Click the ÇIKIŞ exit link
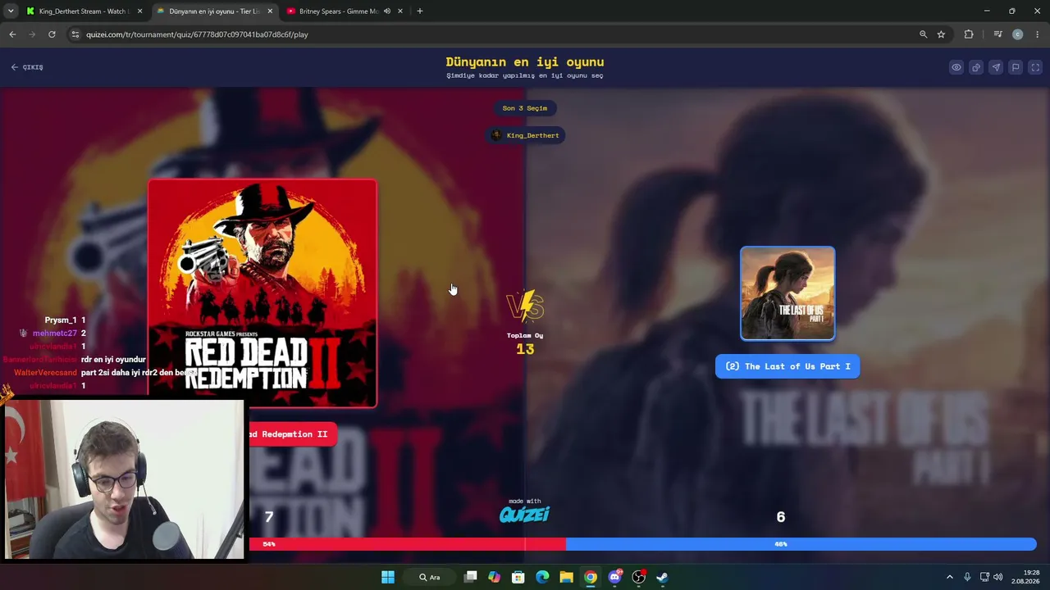Viewport: 1050px width, 590px height. (x=27, y=67)
